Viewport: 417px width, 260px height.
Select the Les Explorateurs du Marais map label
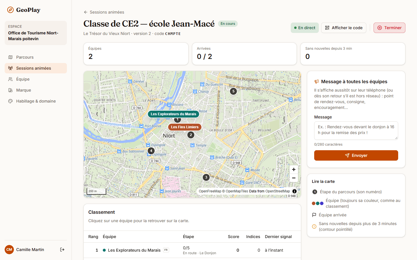[173, 114]
